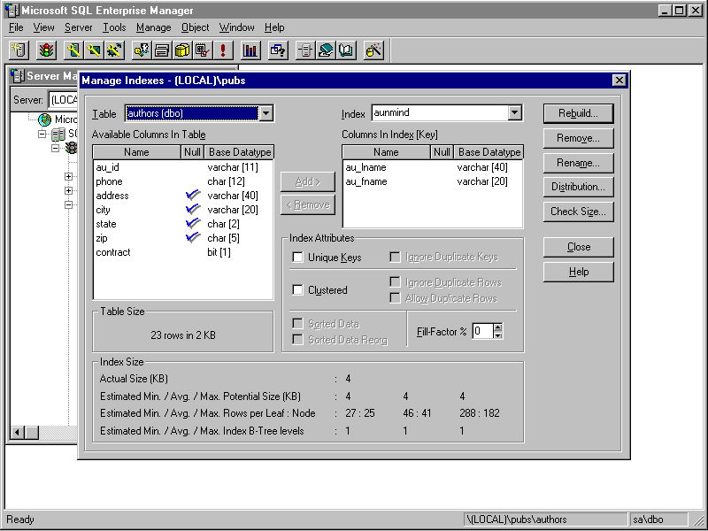Toggle the Clustered index checkbox
Image resolution: width=708 pixels, height=531 pixels.
point(298,290)
